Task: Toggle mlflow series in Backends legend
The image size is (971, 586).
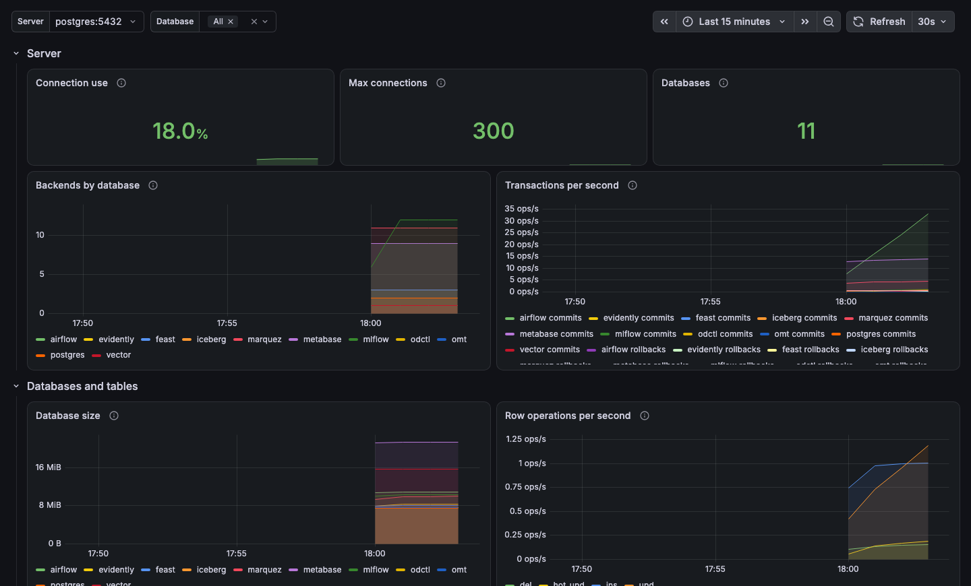Action: point(376,339)
